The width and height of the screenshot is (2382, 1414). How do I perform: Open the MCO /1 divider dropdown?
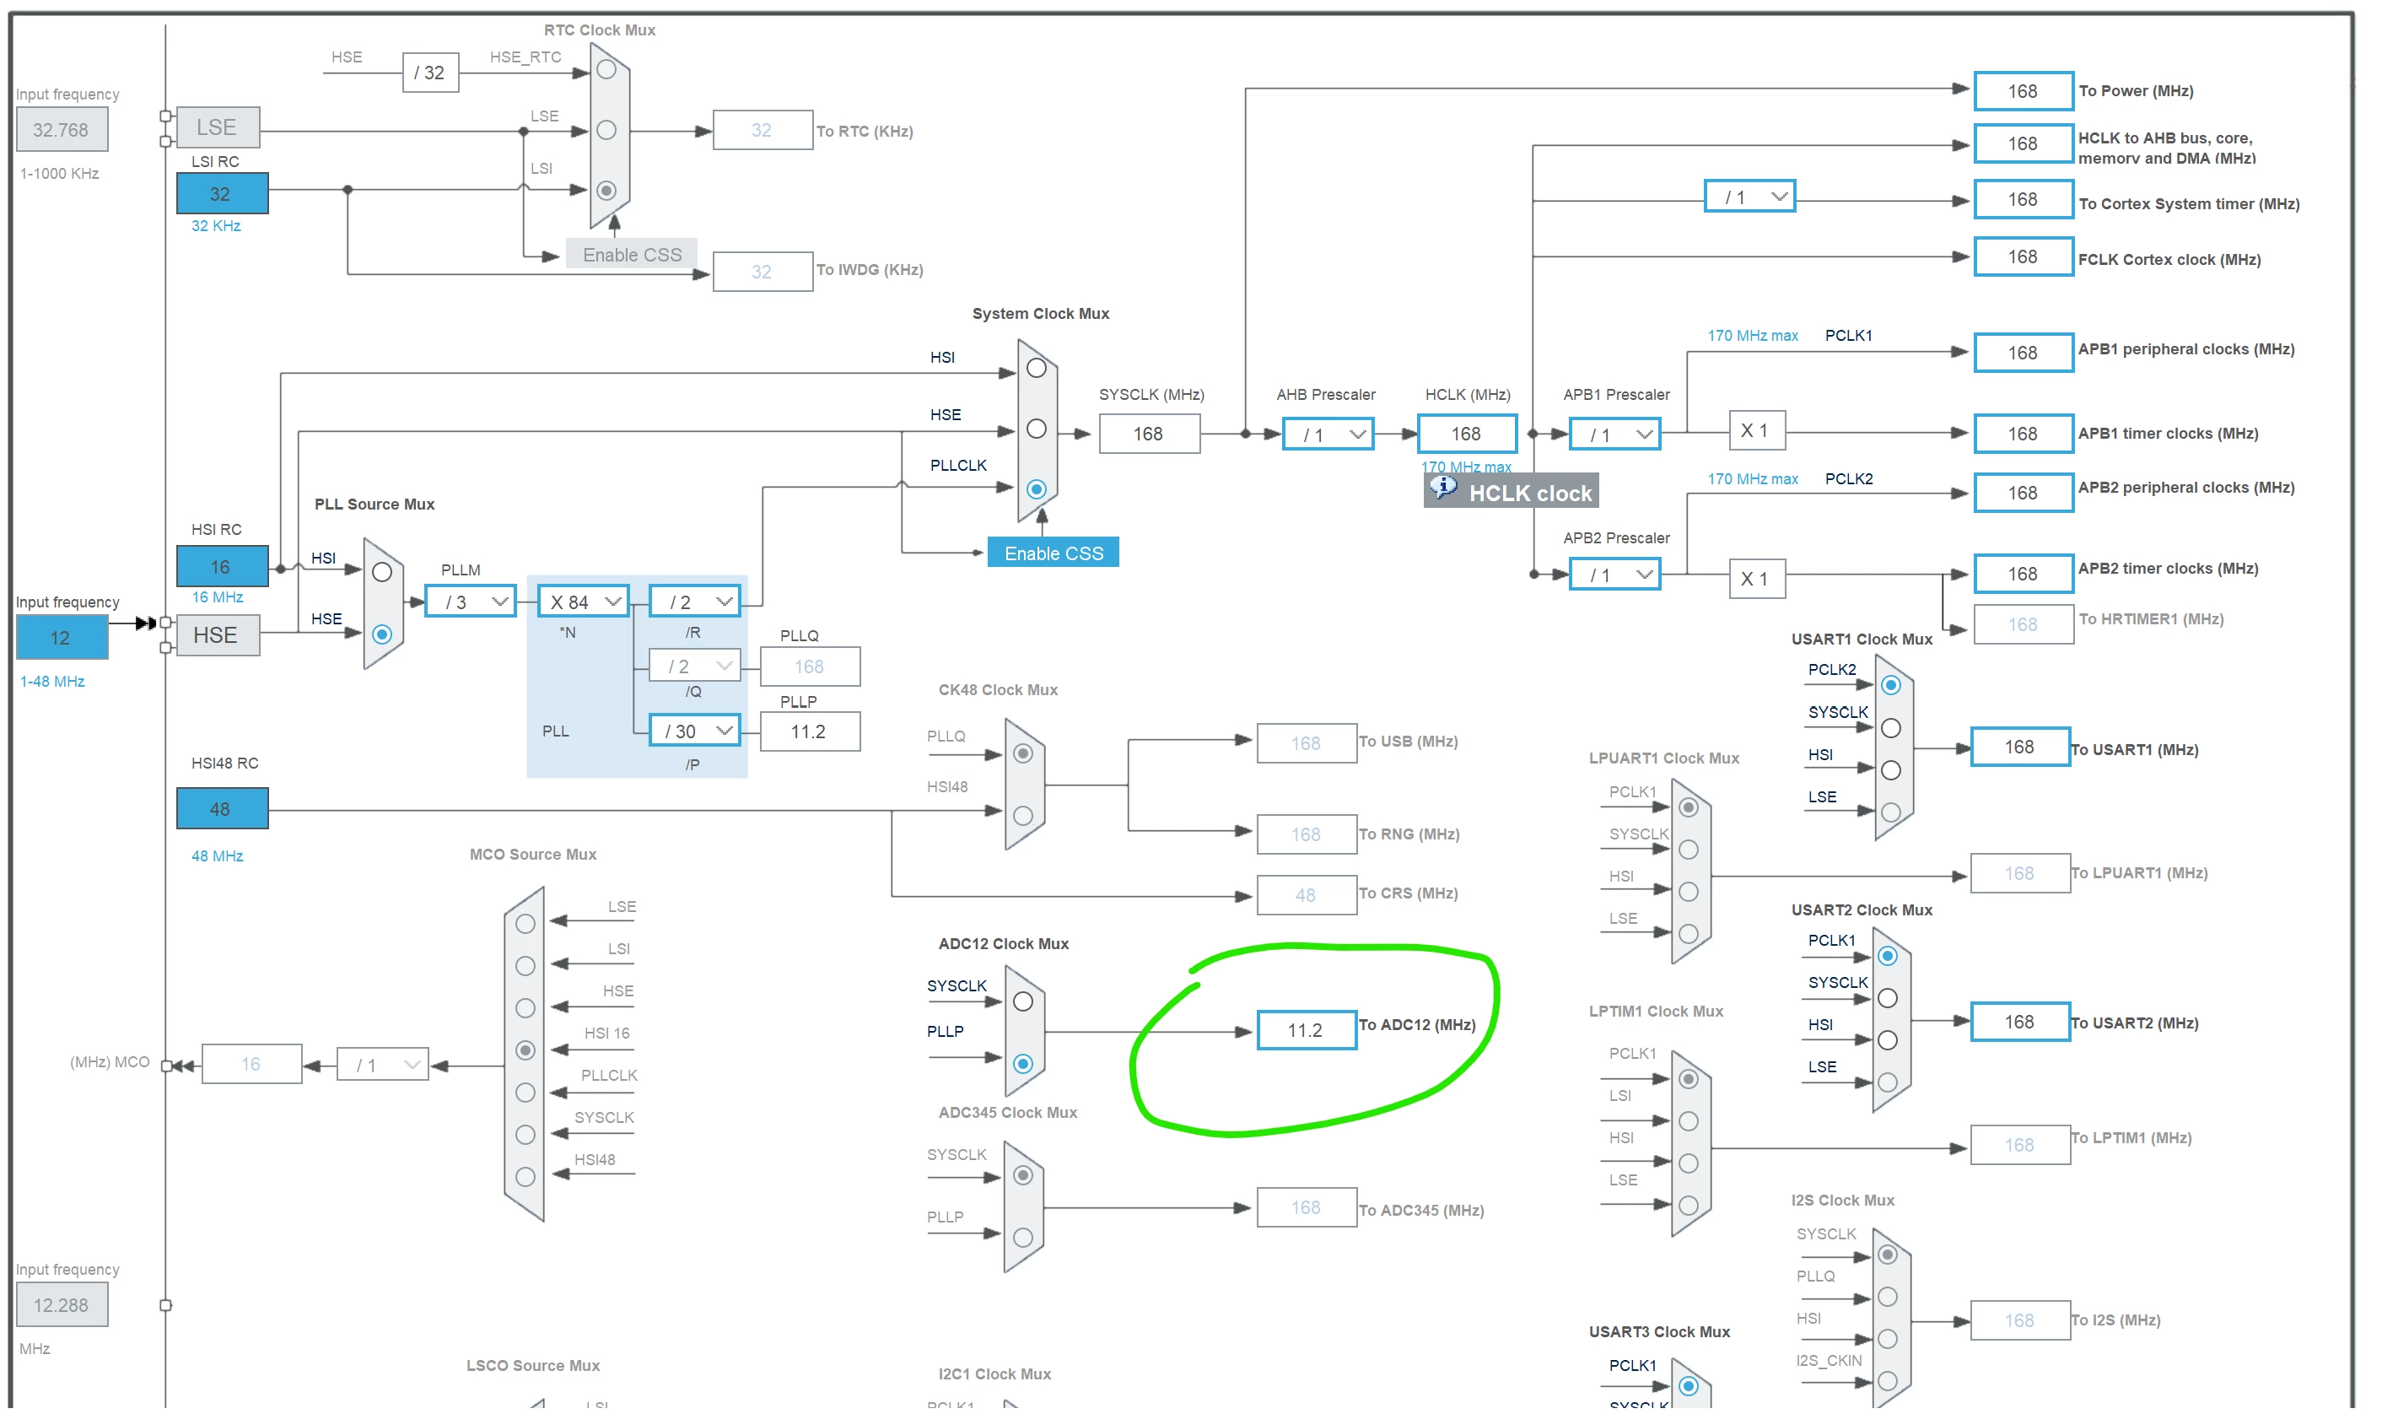point(383,1066)
